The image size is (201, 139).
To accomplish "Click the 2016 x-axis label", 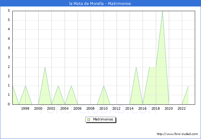I will pos(143,108).
